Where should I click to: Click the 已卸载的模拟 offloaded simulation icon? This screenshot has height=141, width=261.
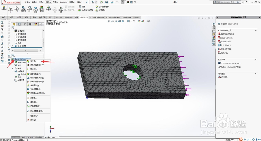point(102,7)
